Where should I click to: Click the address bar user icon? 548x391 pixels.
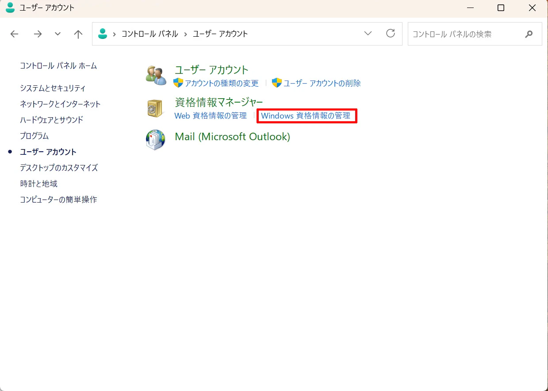(103, 34)
